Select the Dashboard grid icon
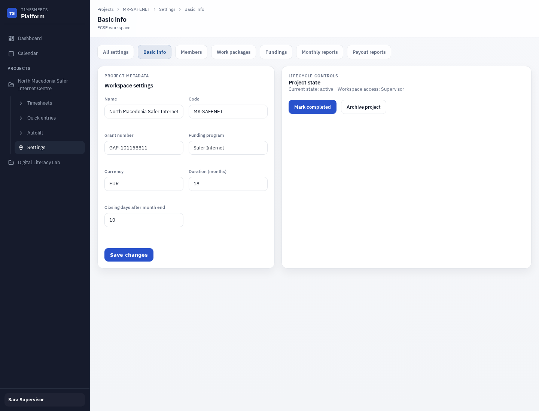539x411 pixels. (12, 38)
